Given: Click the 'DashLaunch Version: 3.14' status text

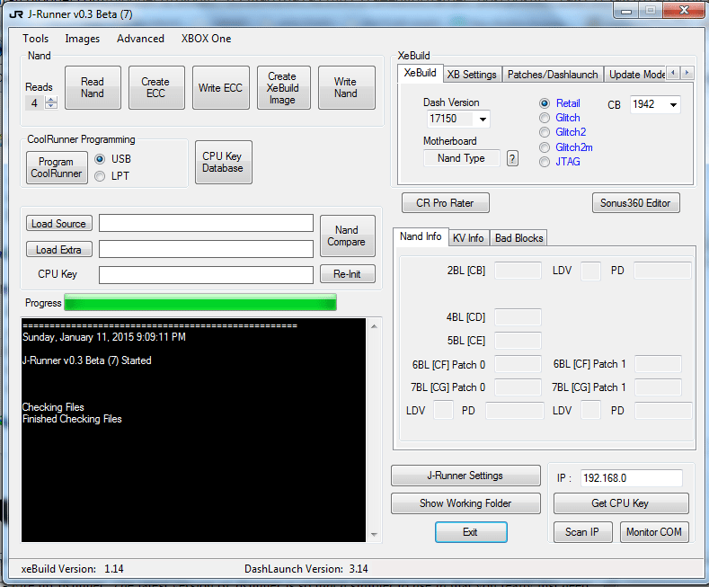Looking at the screenshot, I should (x=306, y=569).
